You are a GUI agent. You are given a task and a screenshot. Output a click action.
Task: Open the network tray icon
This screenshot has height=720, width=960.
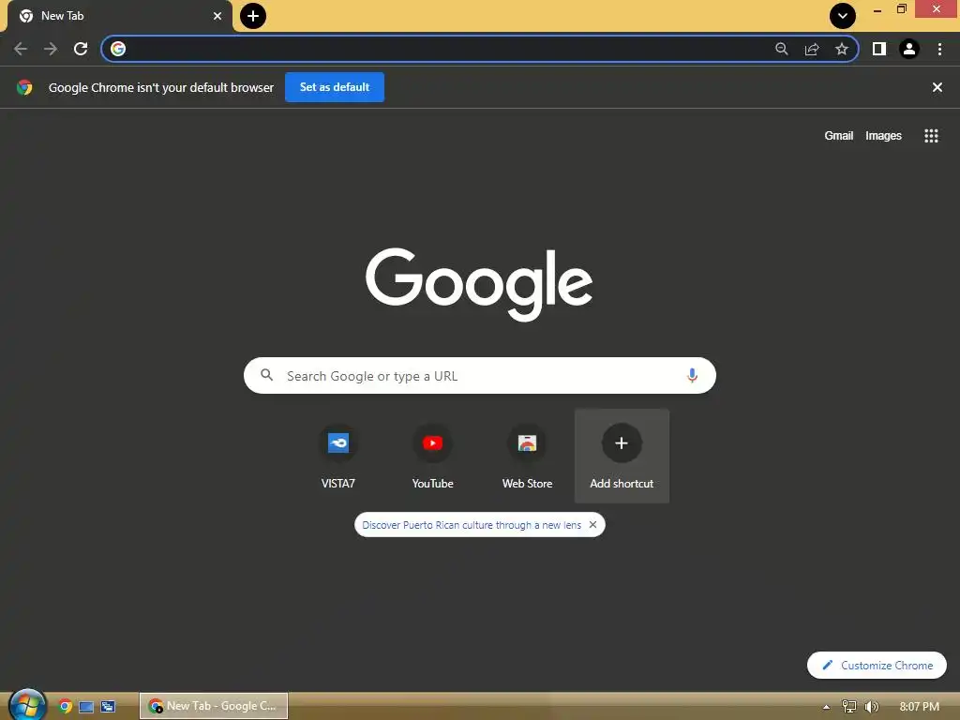[849, 707]
